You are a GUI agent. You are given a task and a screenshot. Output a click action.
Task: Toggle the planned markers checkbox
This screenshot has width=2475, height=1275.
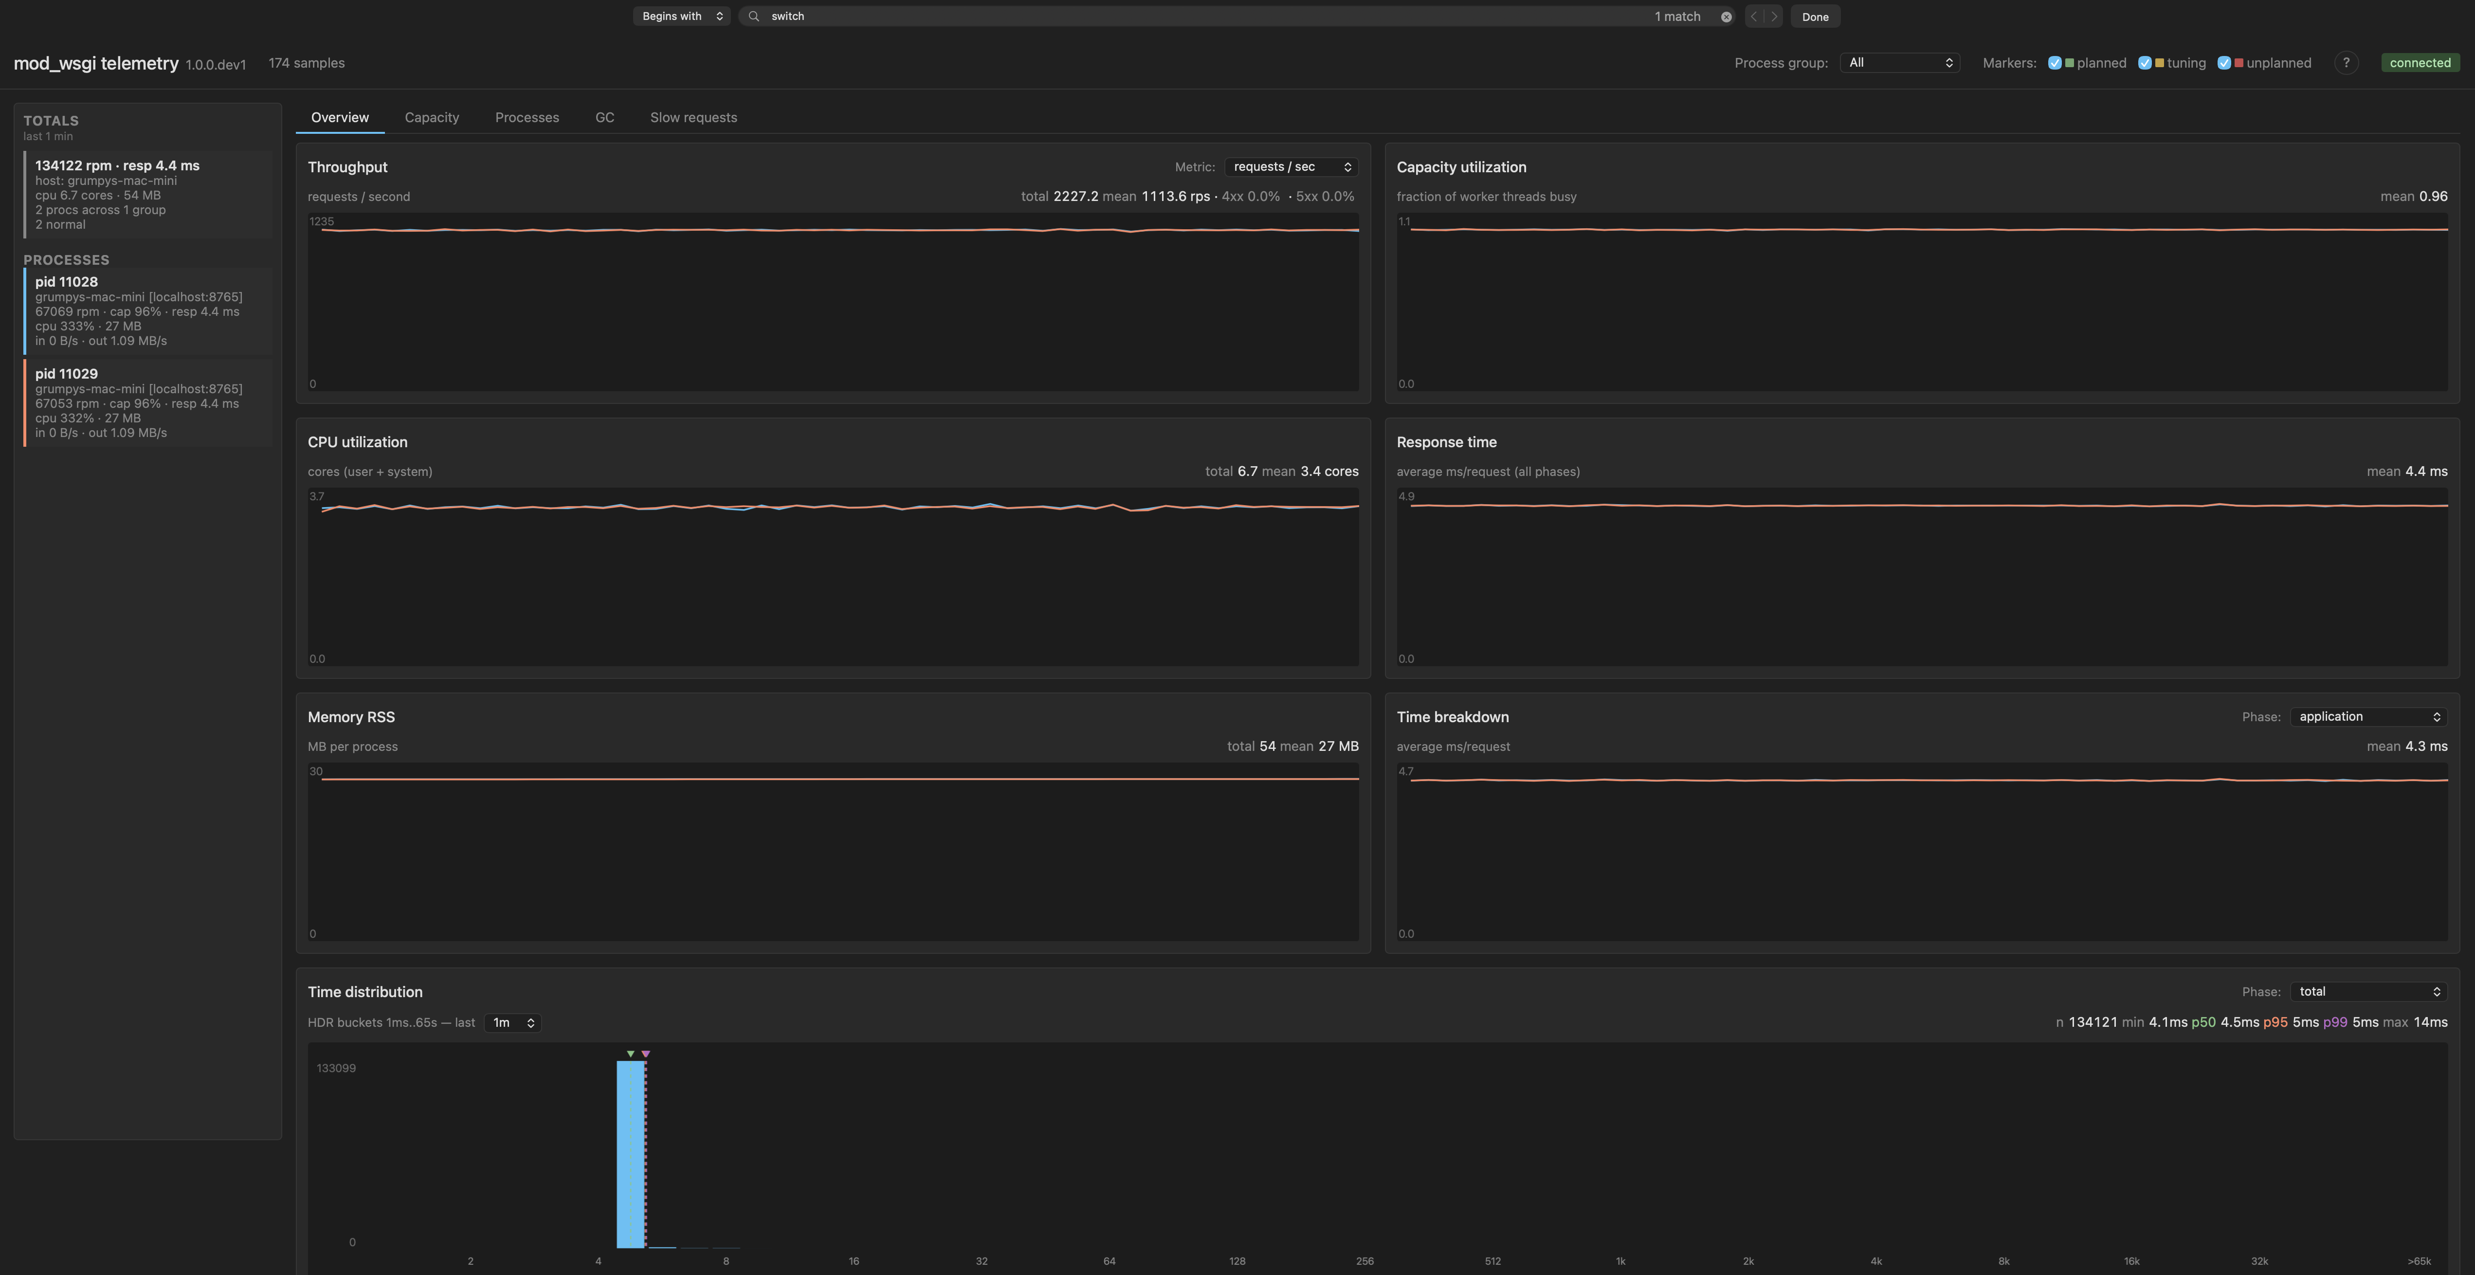pyautogui.click(x=2054, y=62)
